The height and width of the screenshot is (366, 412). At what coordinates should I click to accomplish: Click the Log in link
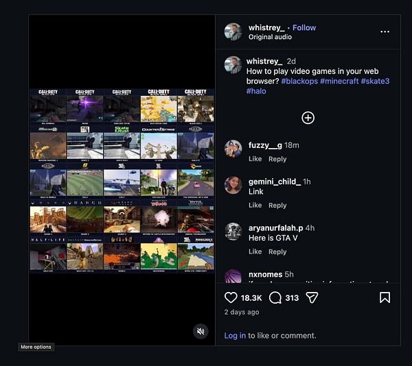235,336
